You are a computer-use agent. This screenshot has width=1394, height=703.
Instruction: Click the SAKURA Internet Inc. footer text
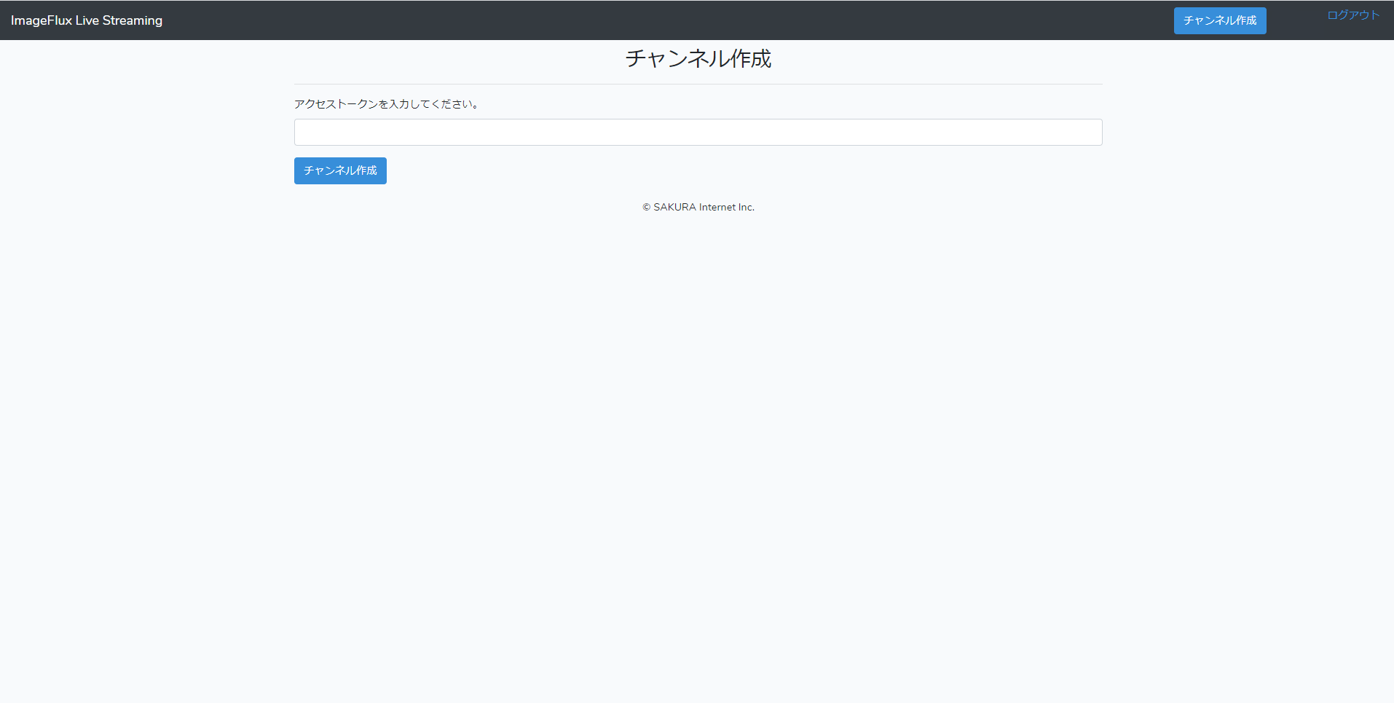click(698, 207)
